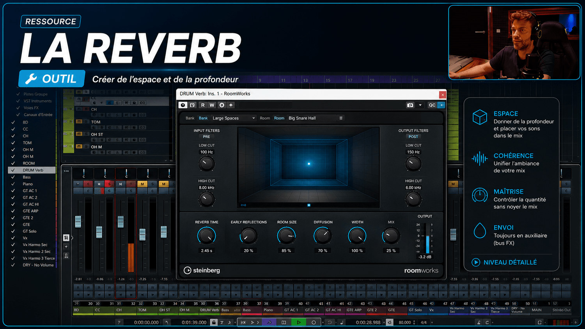Click the output High Cut knob at 6.00 kHz
This screenshot has height=329, width=585.
(x=413, y=200)
